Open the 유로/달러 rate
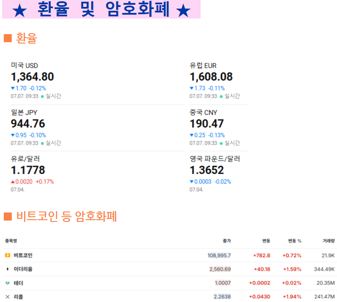Image resolution: width=337 pixels, height=302 pixels. pyautogui.click(x=25, y=159)
